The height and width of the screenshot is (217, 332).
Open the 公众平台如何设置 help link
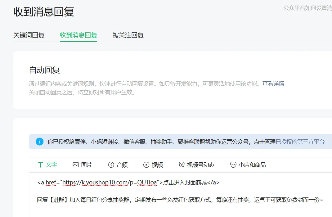click(x=308, y=8)
